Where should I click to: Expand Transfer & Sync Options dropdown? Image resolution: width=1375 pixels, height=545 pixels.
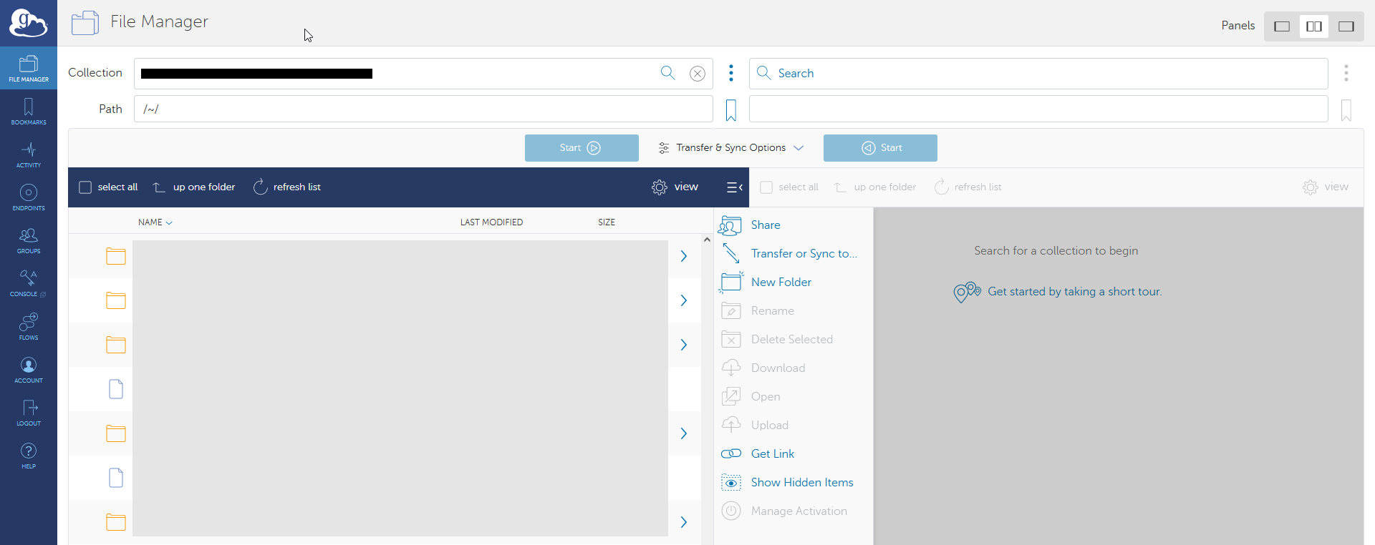pyautogui.click(x=730, y=148)
